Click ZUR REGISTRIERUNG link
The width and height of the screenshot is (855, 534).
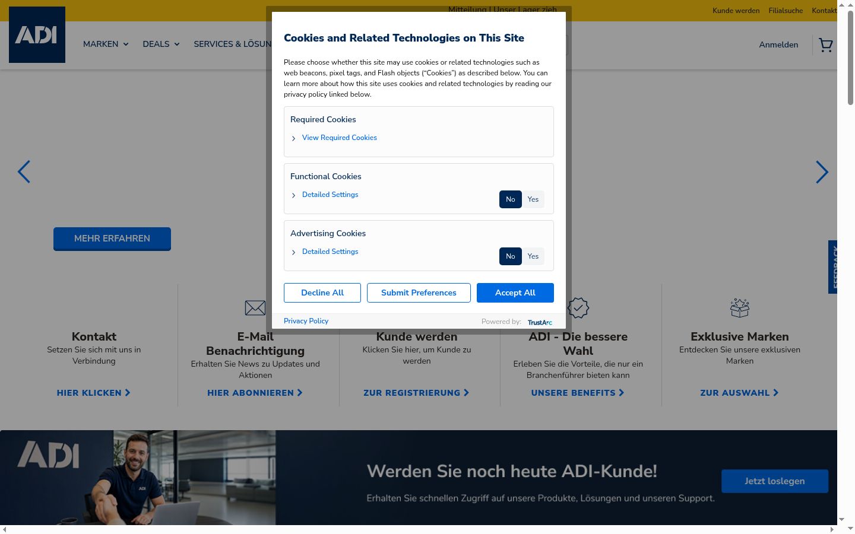416,393
